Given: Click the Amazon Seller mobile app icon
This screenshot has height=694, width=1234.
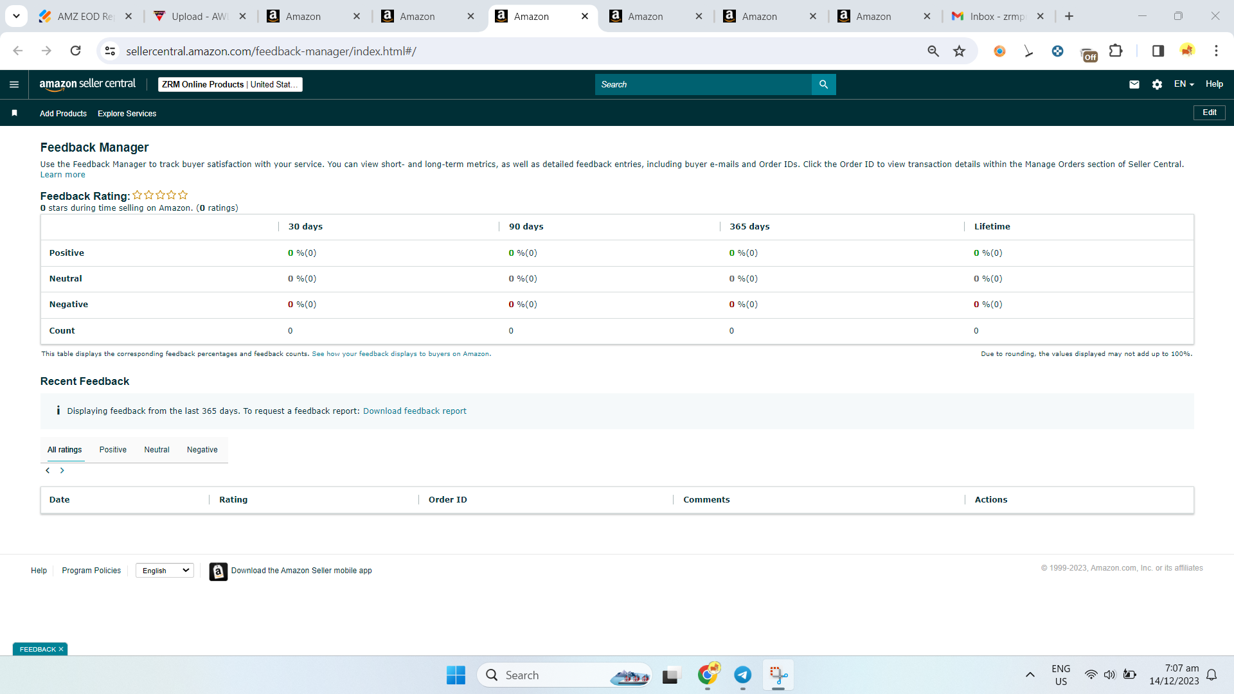Looking at the screenshot, I should pos(219,571).
